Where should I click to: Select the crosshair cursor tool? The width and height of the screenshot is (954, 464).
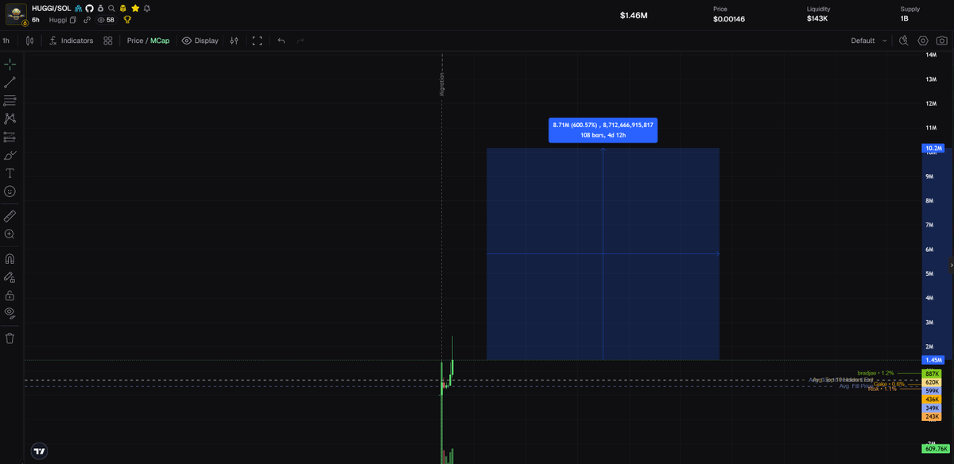pos(10,64)
